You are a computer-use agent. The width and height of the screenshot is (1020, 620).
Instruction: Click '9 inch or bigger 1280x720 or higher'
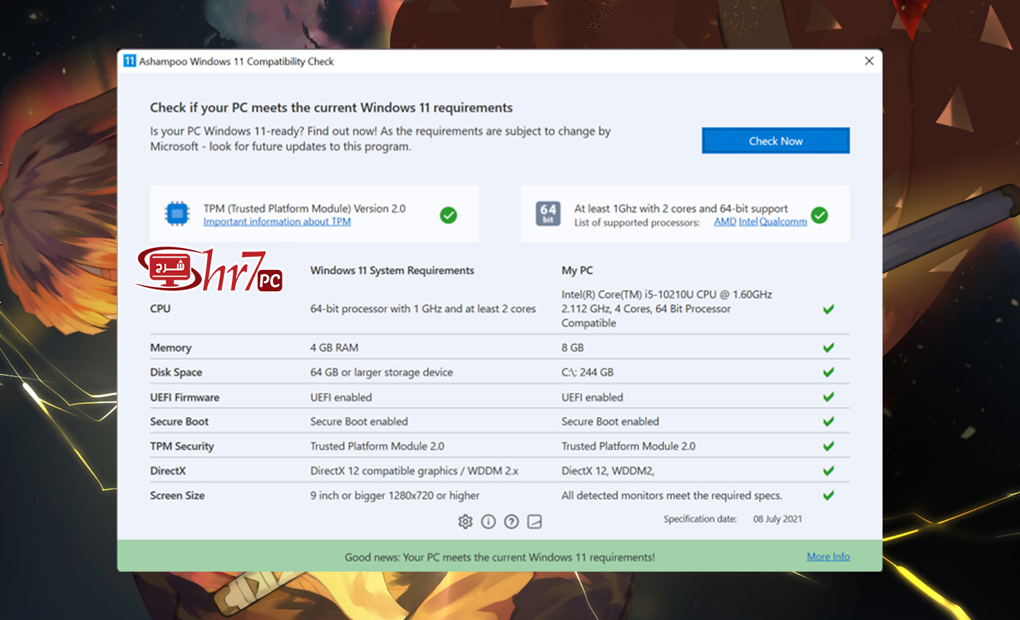[x=394, y=495]
